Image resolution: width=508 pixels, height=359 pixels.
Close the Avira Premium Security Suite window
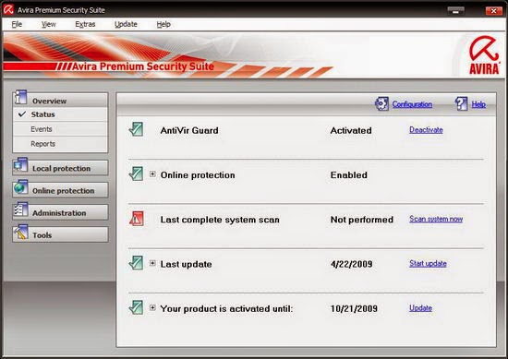click(x=494, y=11)
